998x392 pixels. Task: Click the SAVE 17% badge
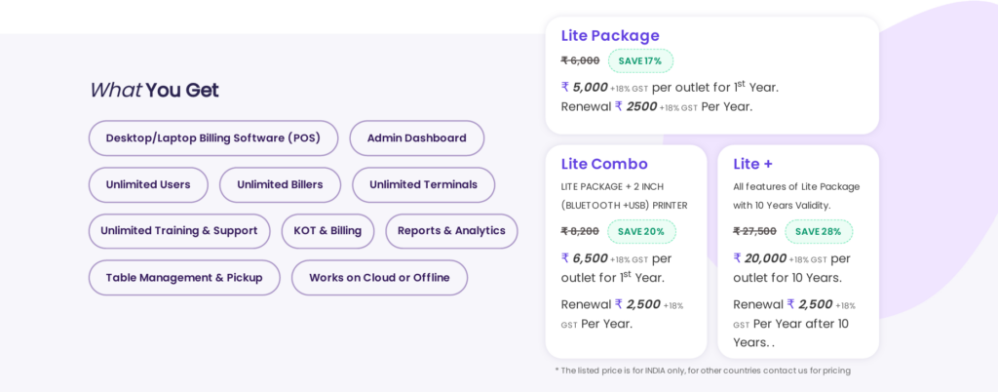tap(640, 60)
